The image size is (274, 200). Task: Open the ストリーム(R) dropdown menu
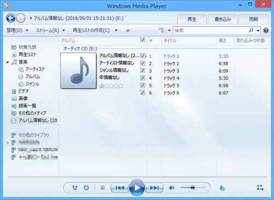(50, 30)
